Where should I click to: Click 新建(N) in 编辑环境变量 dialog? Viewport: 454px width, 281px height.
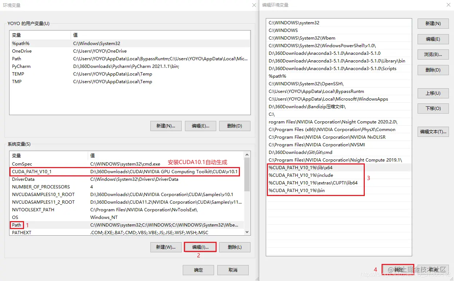pos(433,23)
